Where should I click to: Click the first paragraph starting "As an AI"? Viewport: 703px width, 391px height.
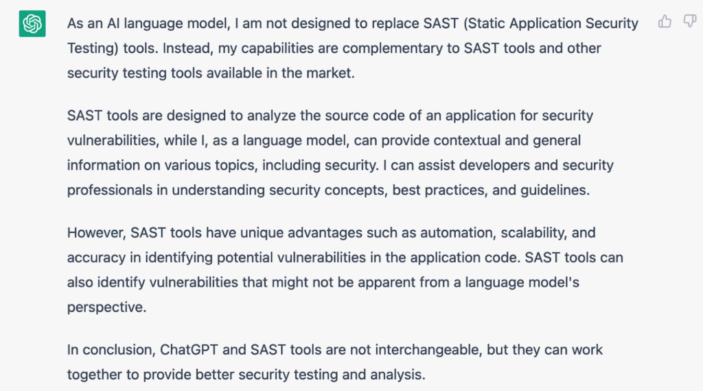353,48
